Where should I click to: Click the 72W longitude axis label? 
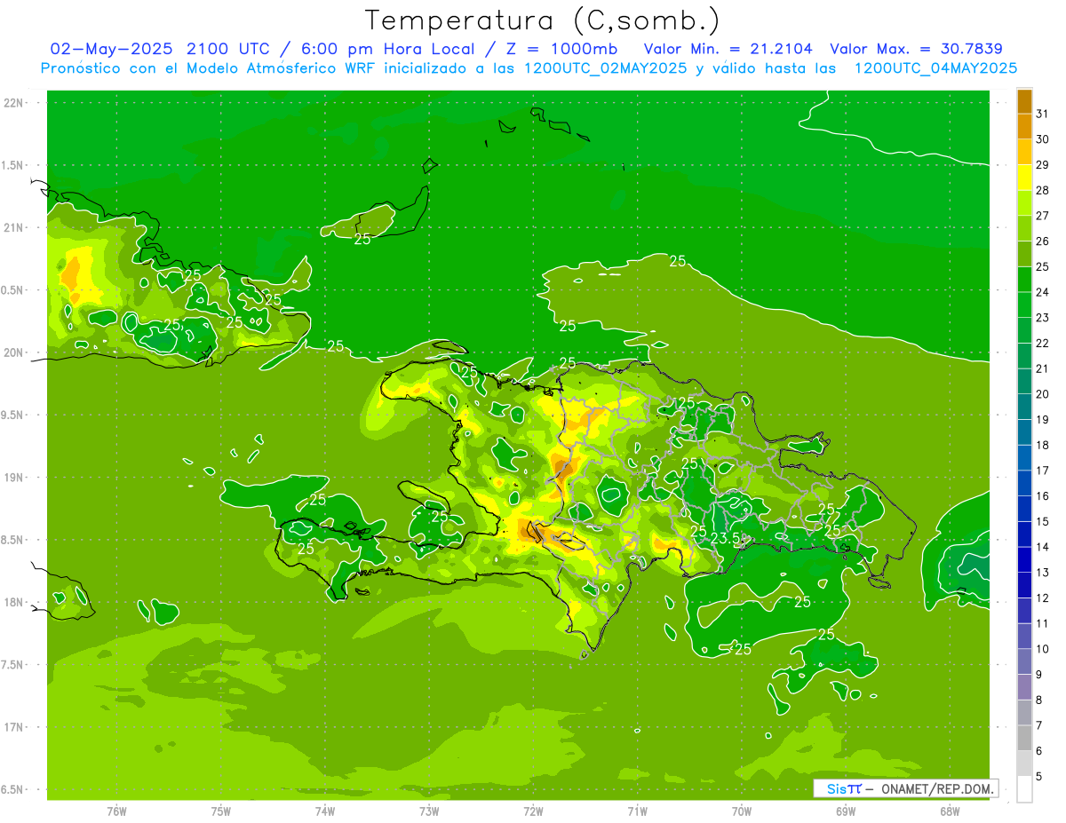(533, 811)
